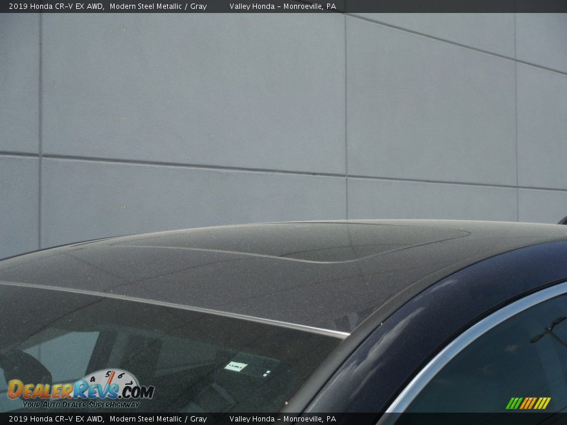This screenshot has width=567, height=425.
Task: Click the DealerRevs.com logo watermark
Action: pyautogui.click(x=80, y=390)
